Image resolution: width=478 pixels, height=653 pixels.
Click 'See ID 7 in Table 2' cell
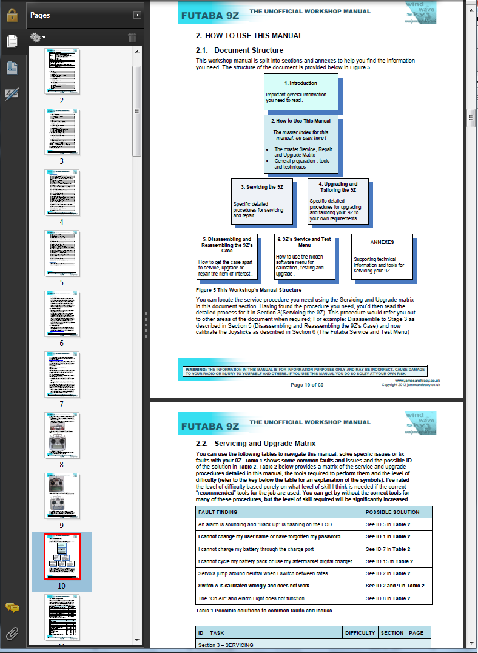398,549
